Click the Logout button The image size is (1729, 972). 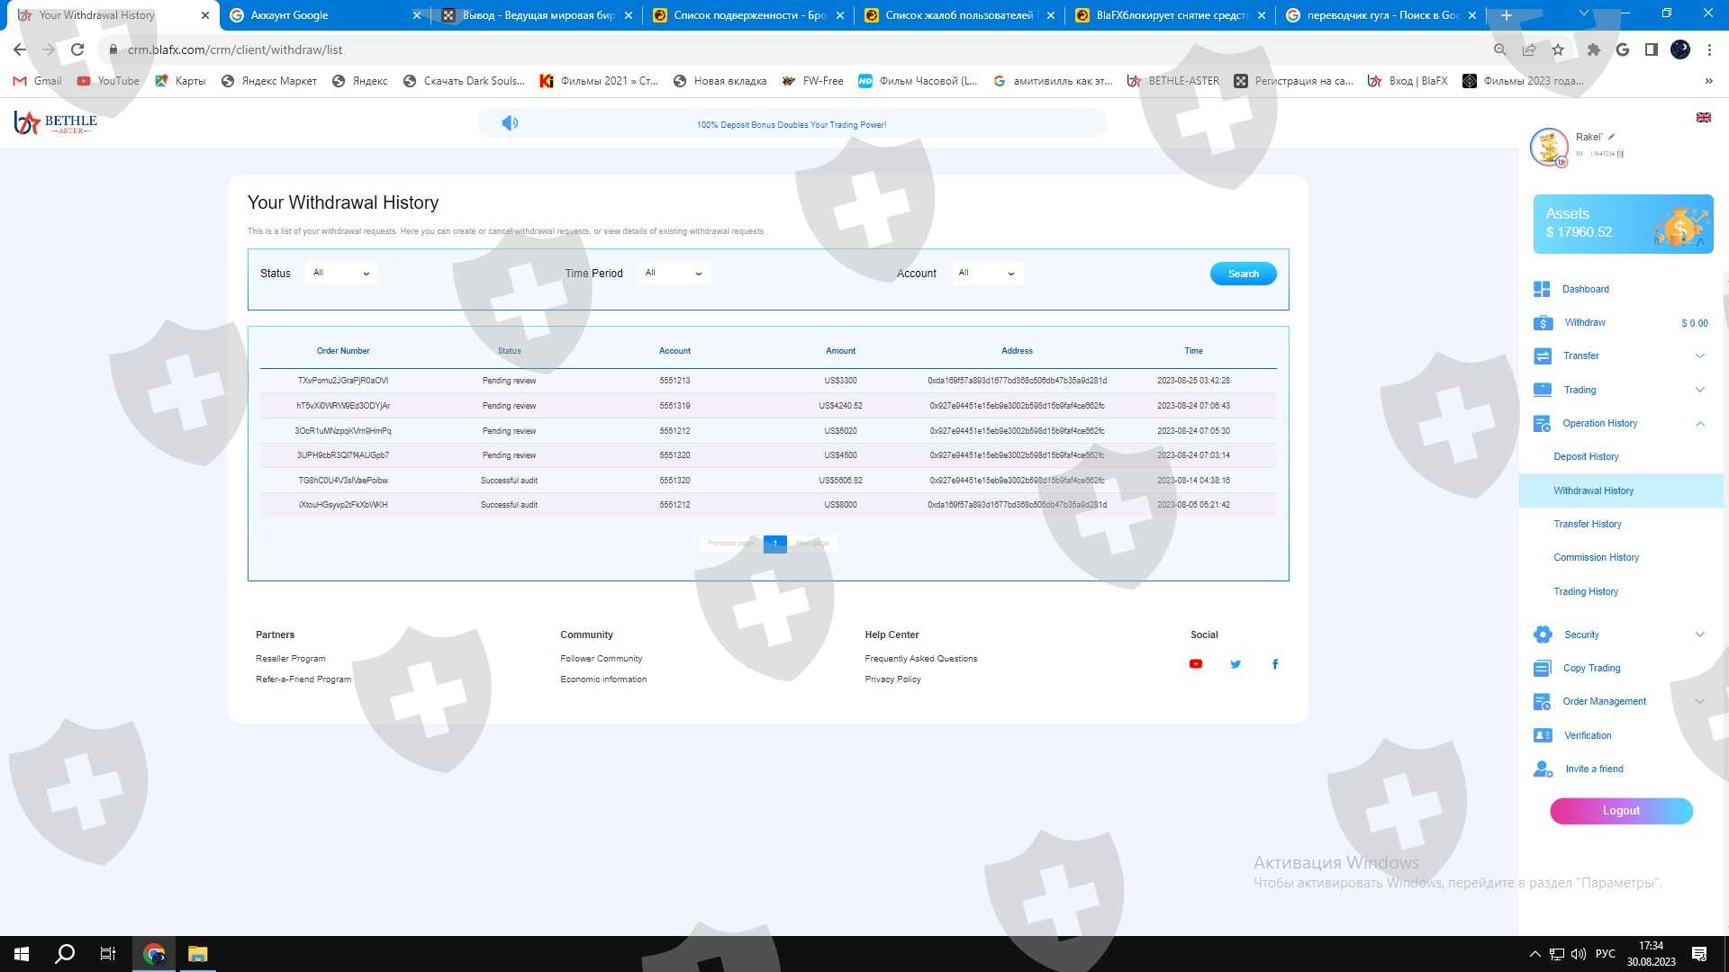(1621, 811)
